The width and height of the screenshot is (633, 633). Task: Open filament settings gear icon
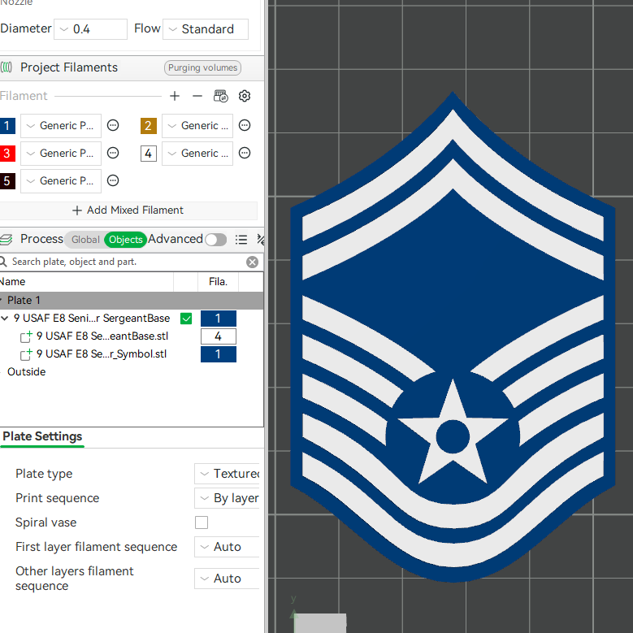tap(245, 96)
